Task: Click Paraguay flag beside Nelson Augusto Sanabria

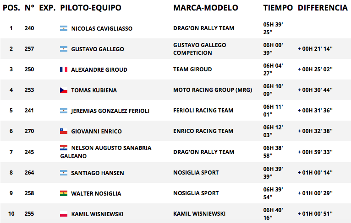Action: 64,148
